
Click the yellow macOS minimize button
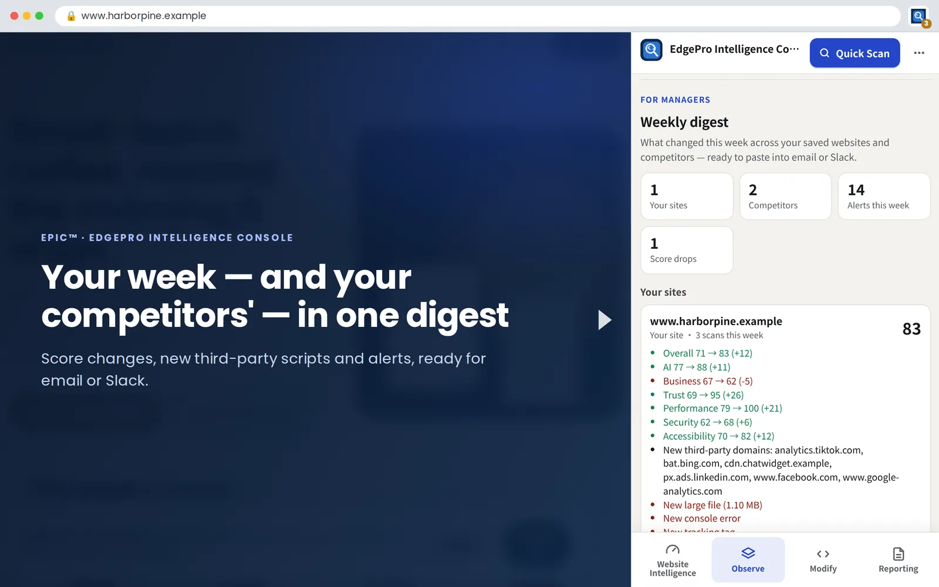point(26,16)
